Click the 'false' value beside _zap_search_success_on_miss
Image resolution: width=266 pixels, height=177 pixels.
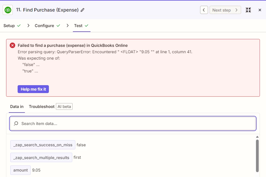[x=81, y=145]
